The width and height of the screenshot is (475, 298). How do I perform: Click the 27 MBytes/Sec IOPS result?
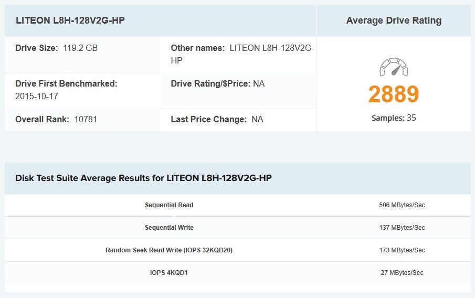point(402,273)
